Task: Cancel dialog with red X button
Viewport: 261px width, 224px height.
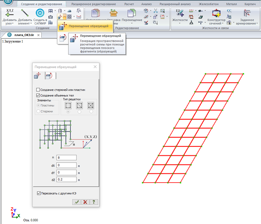Action: tap(85, 202)
